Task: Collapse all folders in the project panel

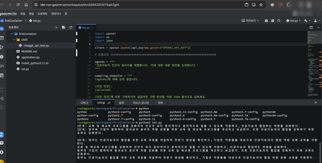Action: coord(63,27)
